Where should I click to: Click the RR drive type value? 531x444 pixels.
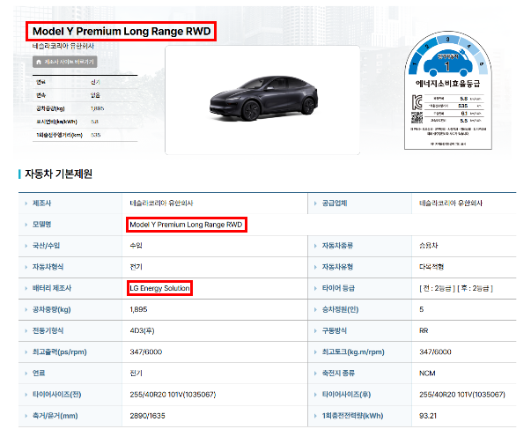[424, 330]
